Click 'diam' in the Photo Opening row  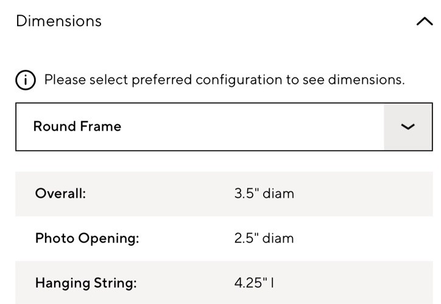(278, 238)
